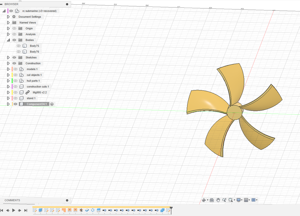Image resolution: width=300 pixels, height=216 pixels.
Task: Click the Document Settings gear icon
Action: tap(14, 17)
